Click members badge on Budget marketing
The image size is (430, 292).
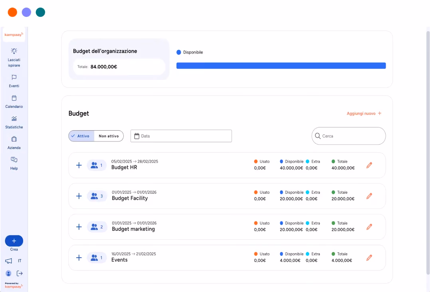coord(97,226)
